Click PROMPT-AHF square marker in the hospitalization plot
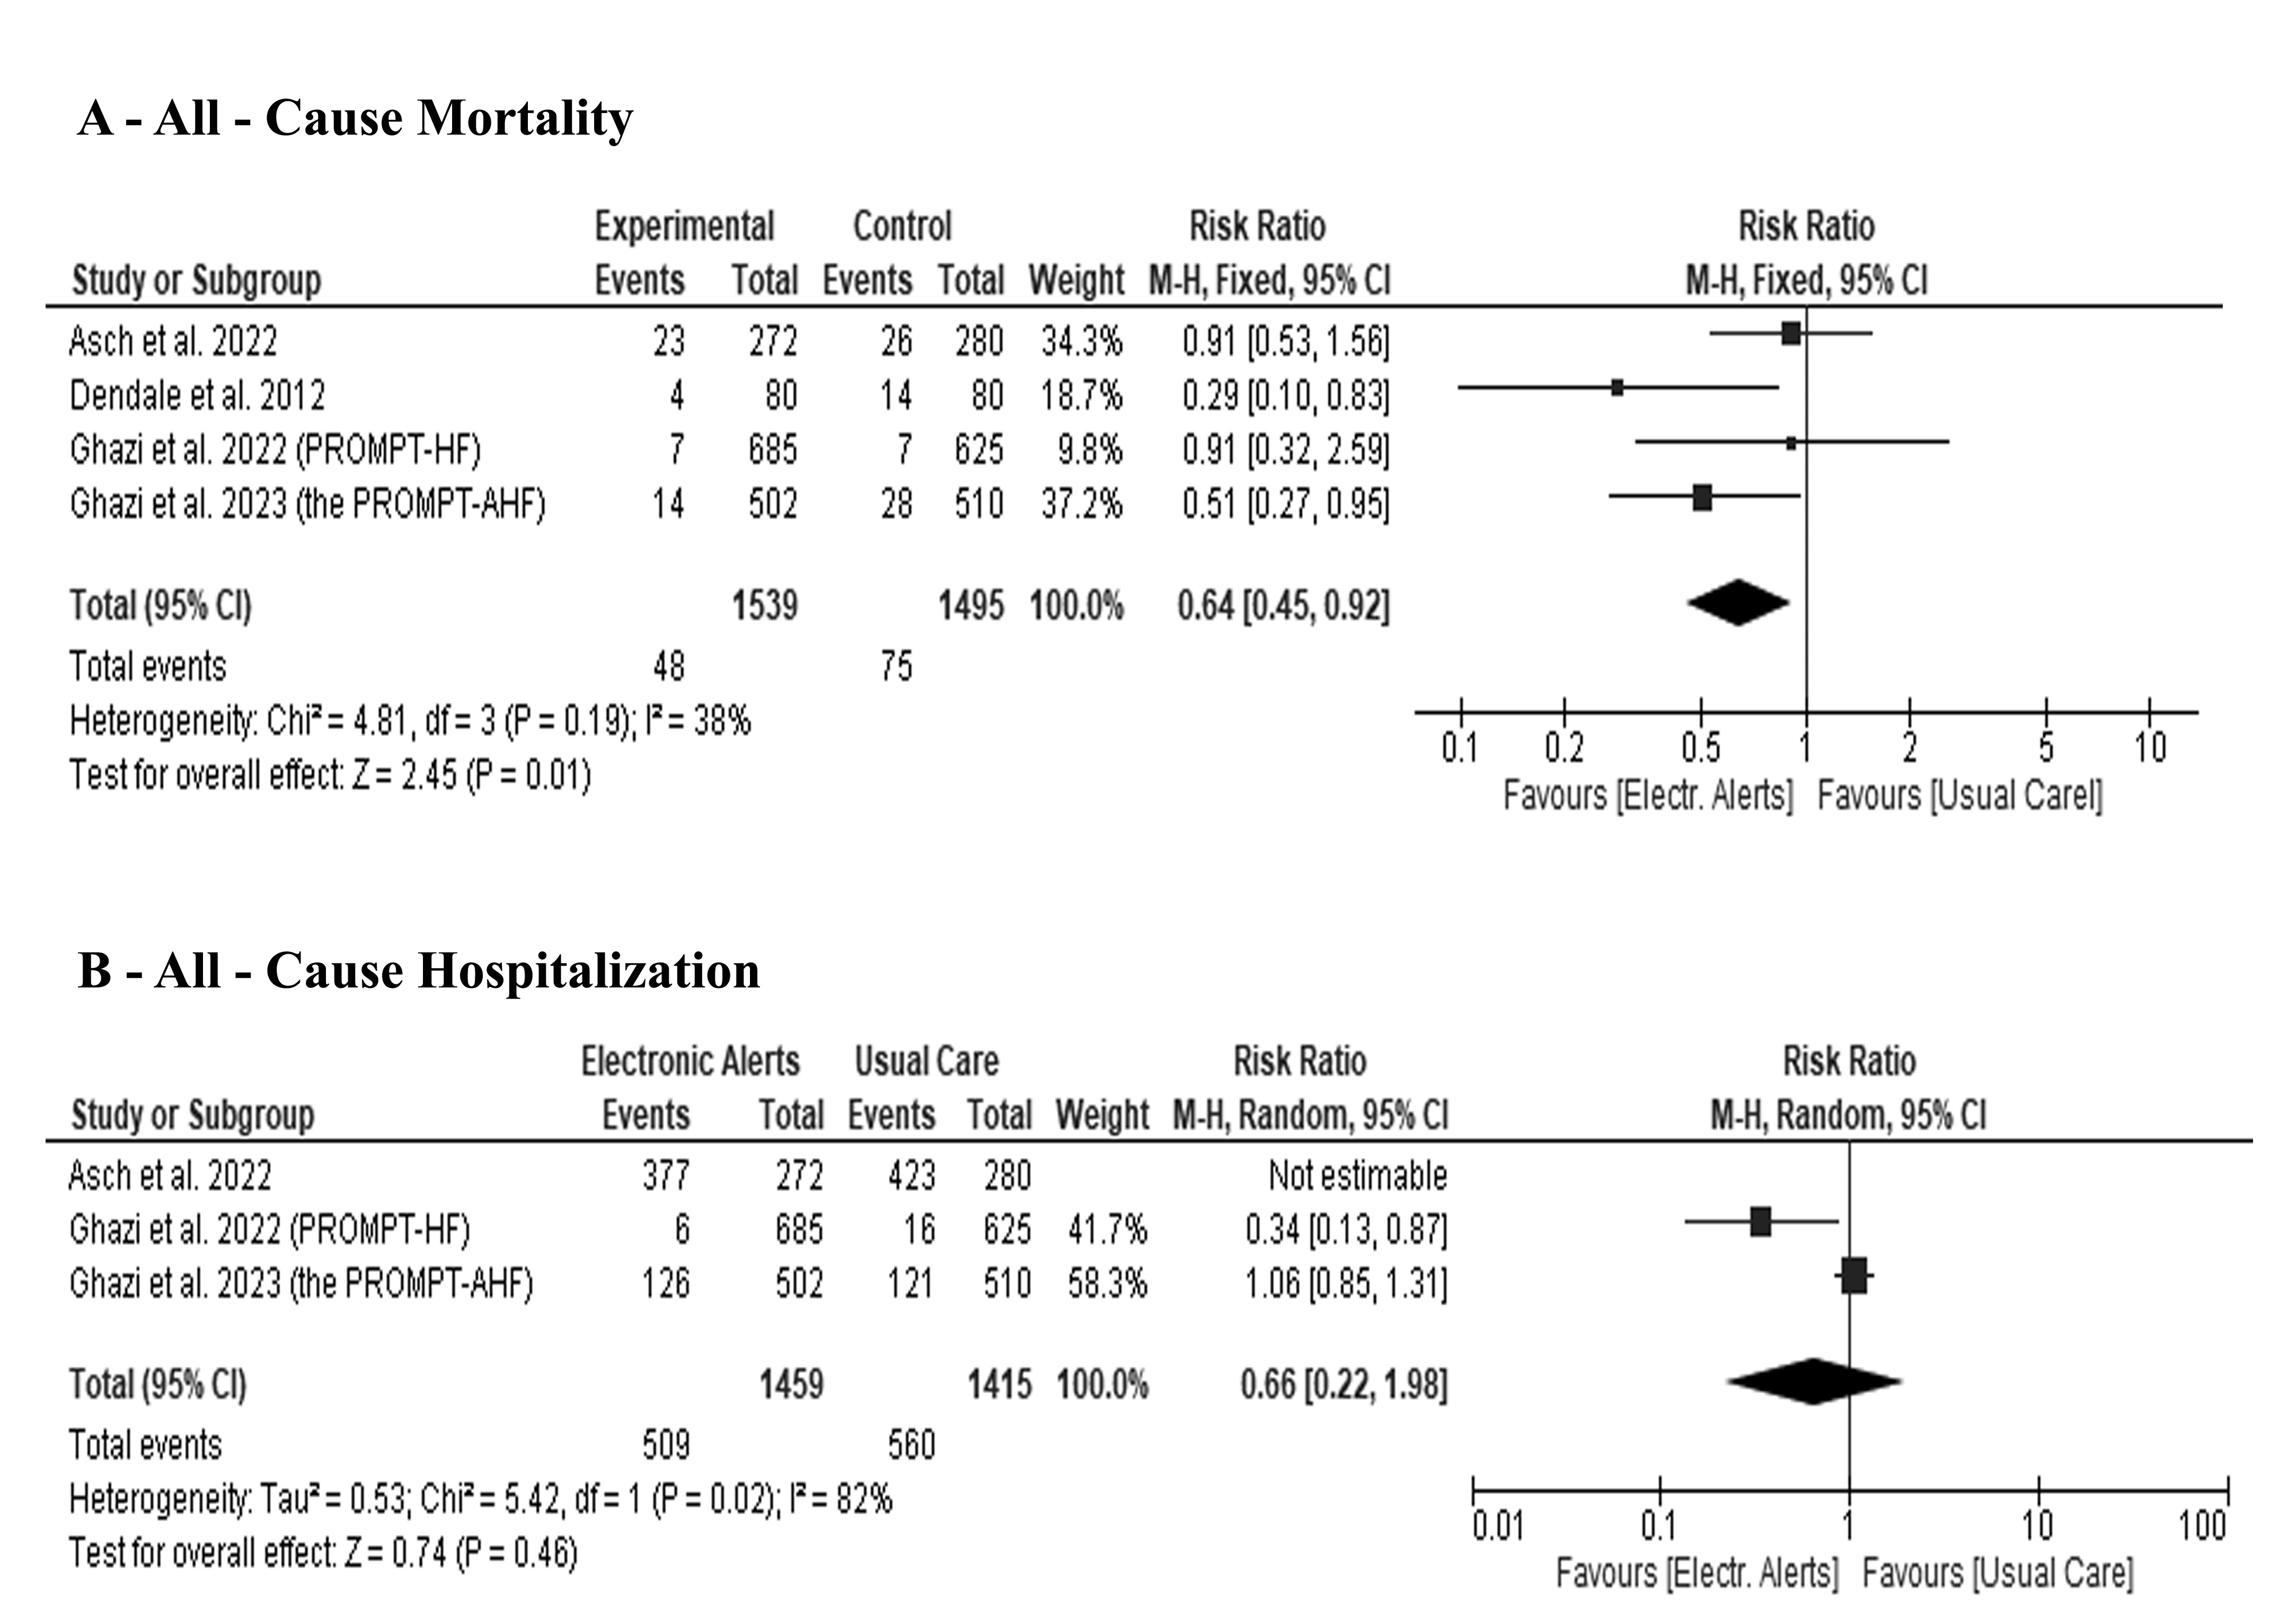The image size is (2279, 1624). coord(1853,1275)
